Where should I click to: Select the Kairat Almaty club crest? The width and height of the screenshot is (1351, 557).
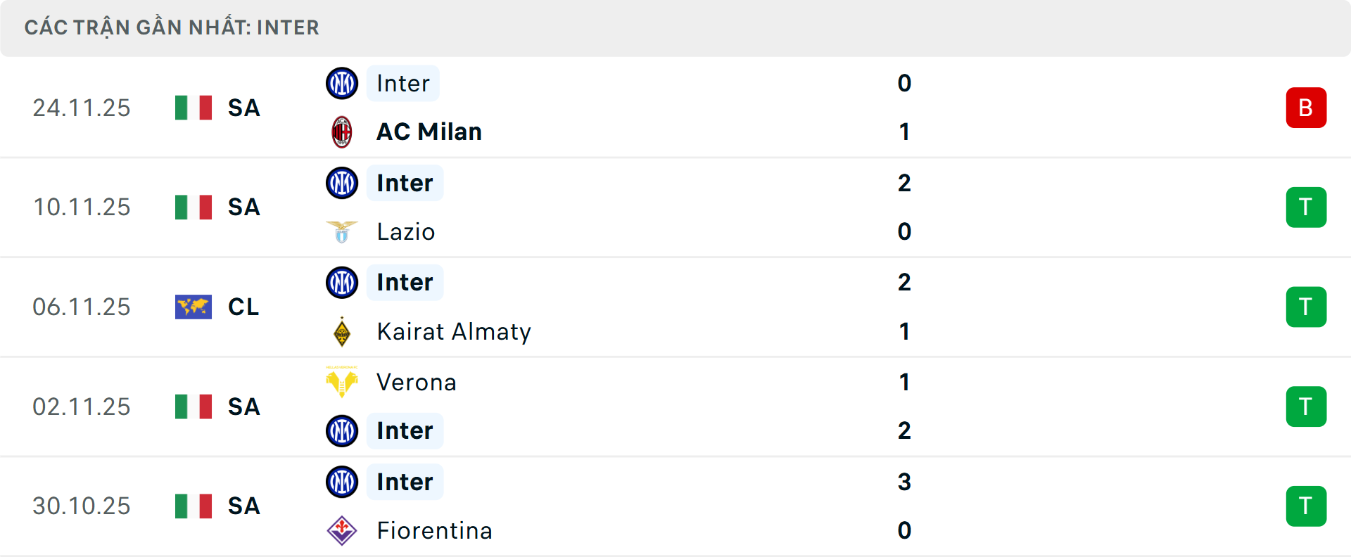click(x=342, y=331)
